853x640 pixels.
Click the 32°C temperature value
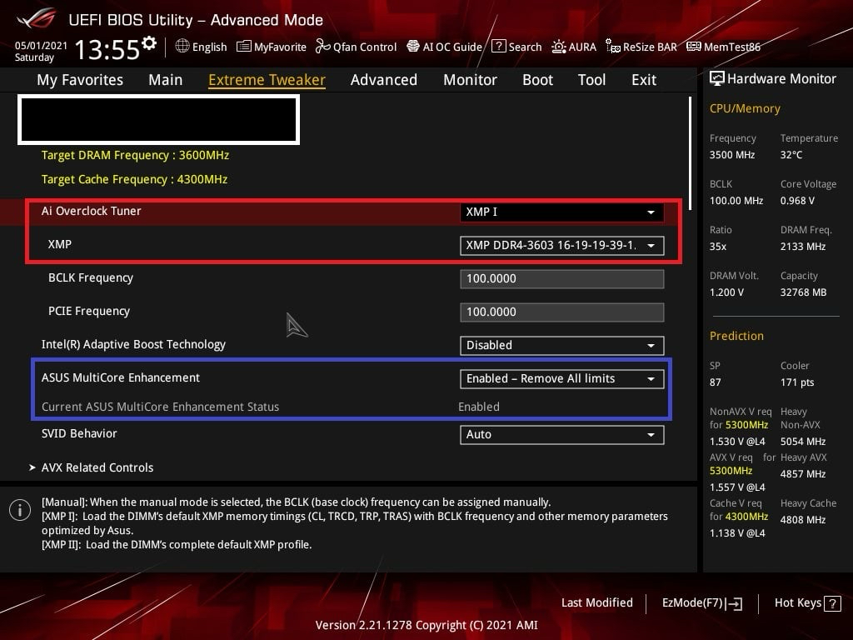[791, 155]
